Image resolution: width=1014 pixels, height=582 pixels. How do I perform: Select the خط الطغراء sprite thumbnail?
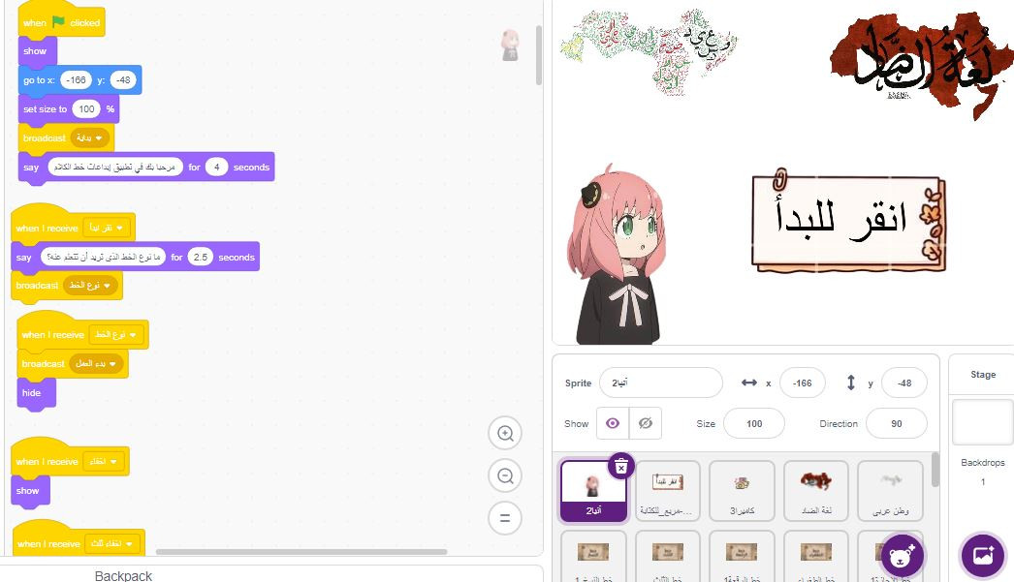816,556
